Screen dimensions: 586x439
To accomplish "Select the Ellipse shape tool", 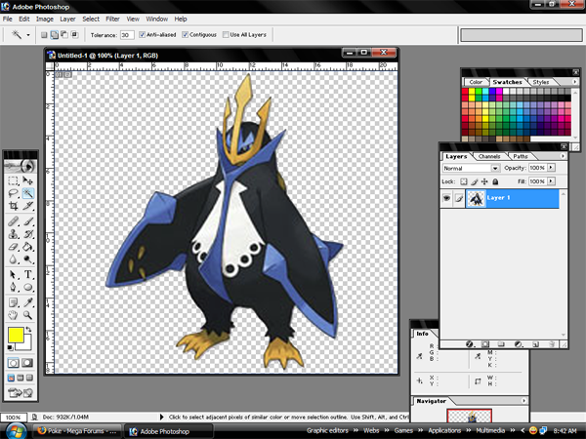I will (27, 287).
